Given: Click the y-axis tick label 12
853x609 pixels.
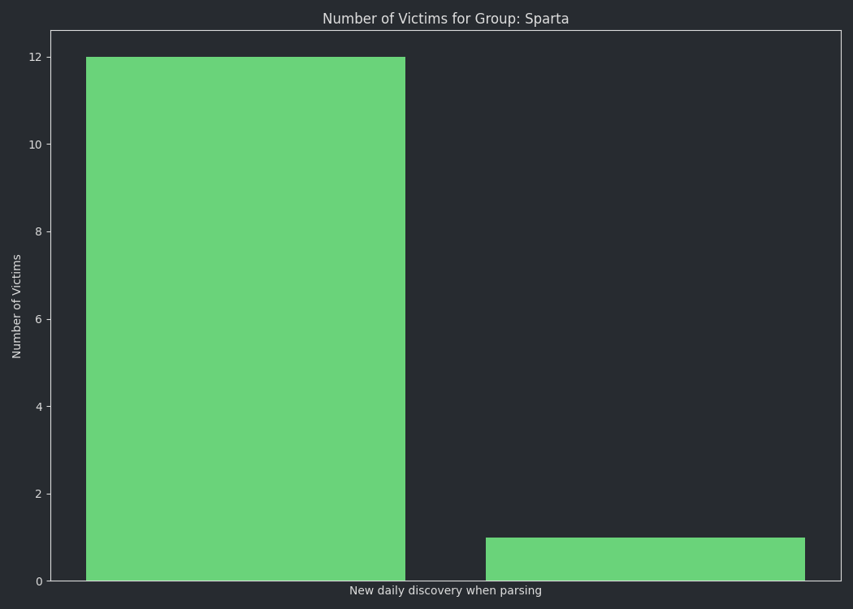Looking at the screenshot, I should point(36,57).
